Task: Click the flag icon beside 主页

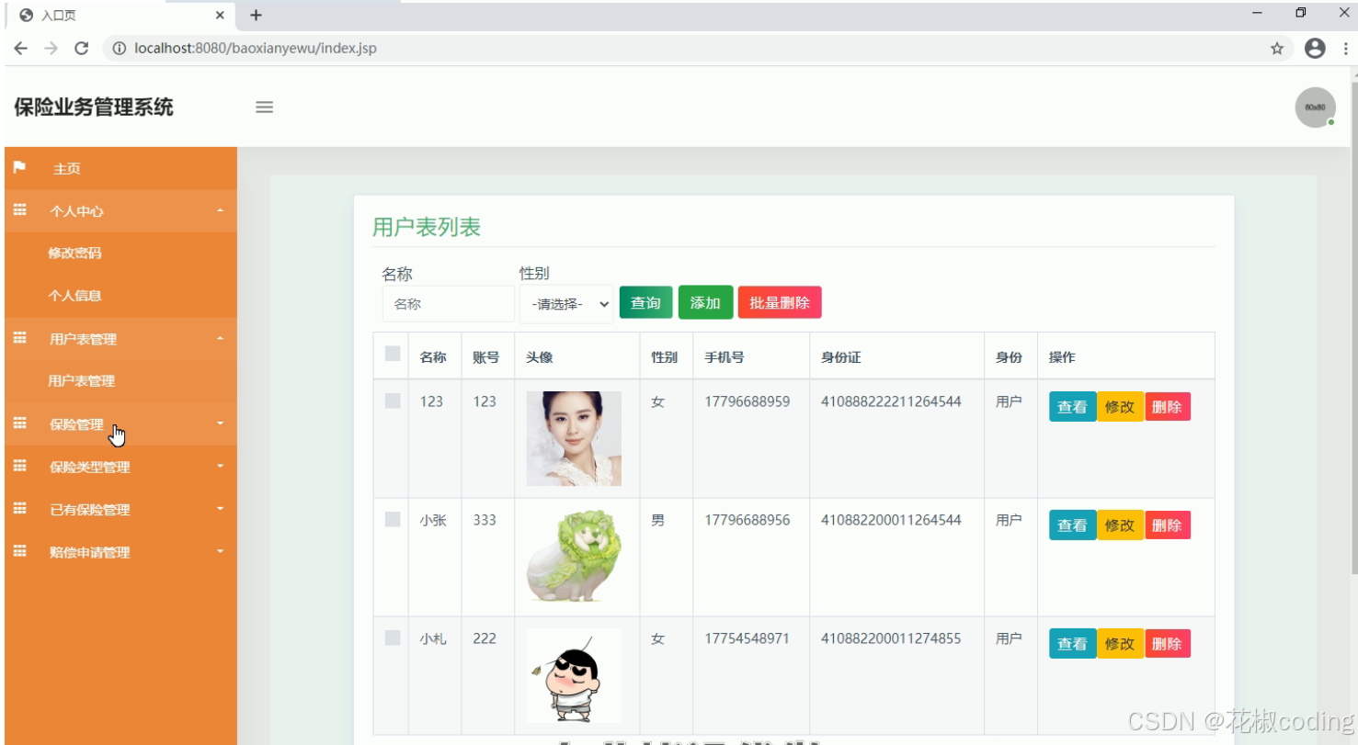Action: (20, 168)
